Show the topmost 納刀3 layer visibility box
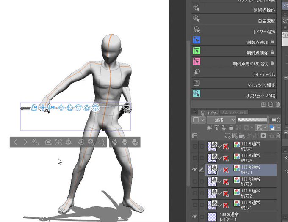The image size is (288, 222). point(195,146)
